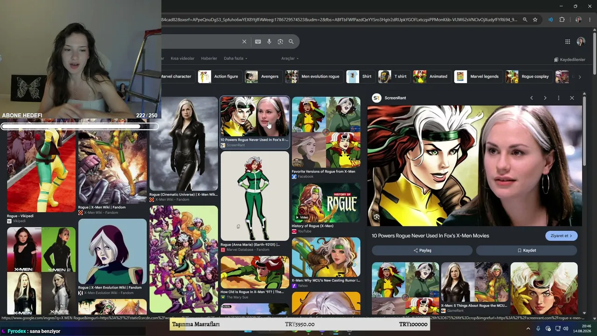597x336 pixels.
Task: Search inside the preview image with Lens icon
Action: click(x=376, y=217)
